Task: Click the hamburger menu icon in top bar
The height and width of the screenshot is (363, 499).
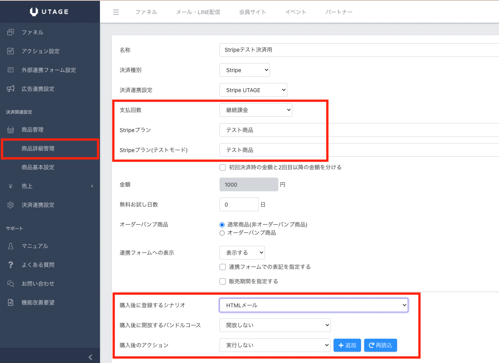Action: click(116, 12)
